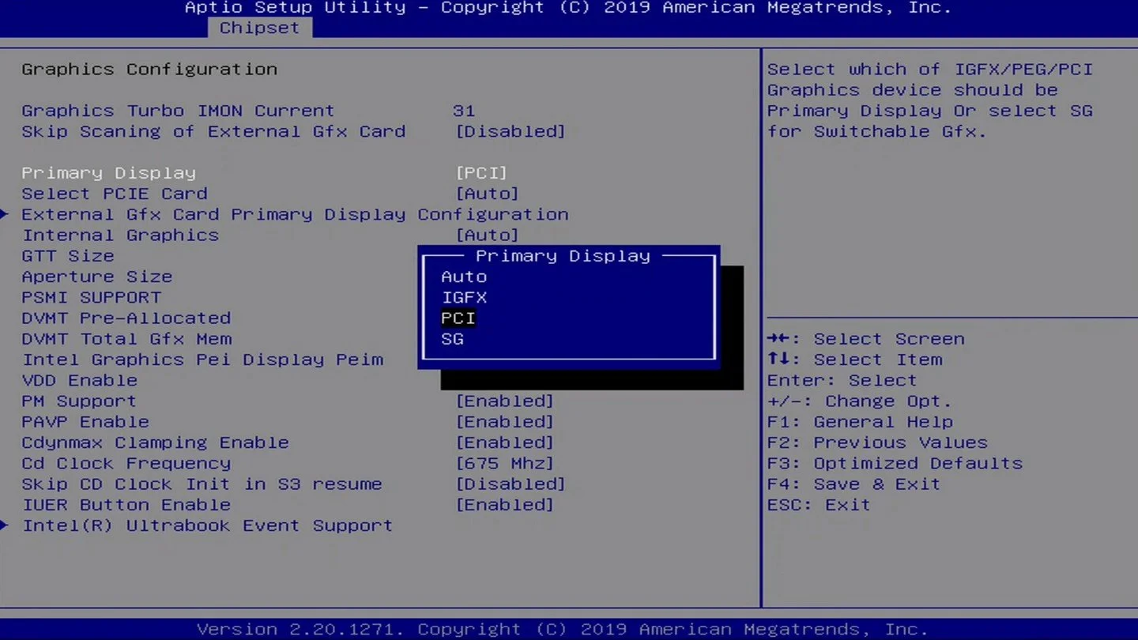Expand Intel(R) Ultrabook Event Support submenu

coord(207,525)
